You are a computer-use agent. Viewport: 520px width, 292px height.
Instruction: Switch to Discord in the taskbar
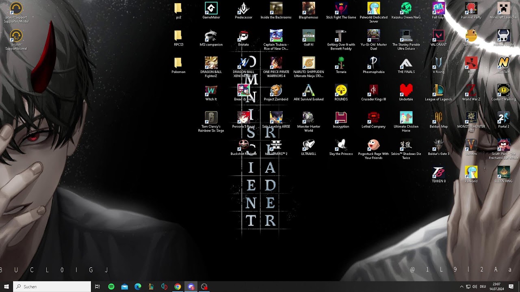191,287
